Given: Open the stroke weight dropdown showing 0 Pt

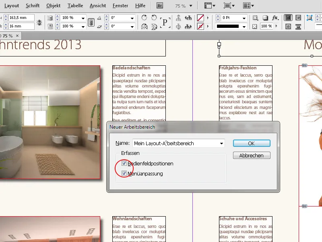Looking at the screenshot, I should tap(244, 18).
